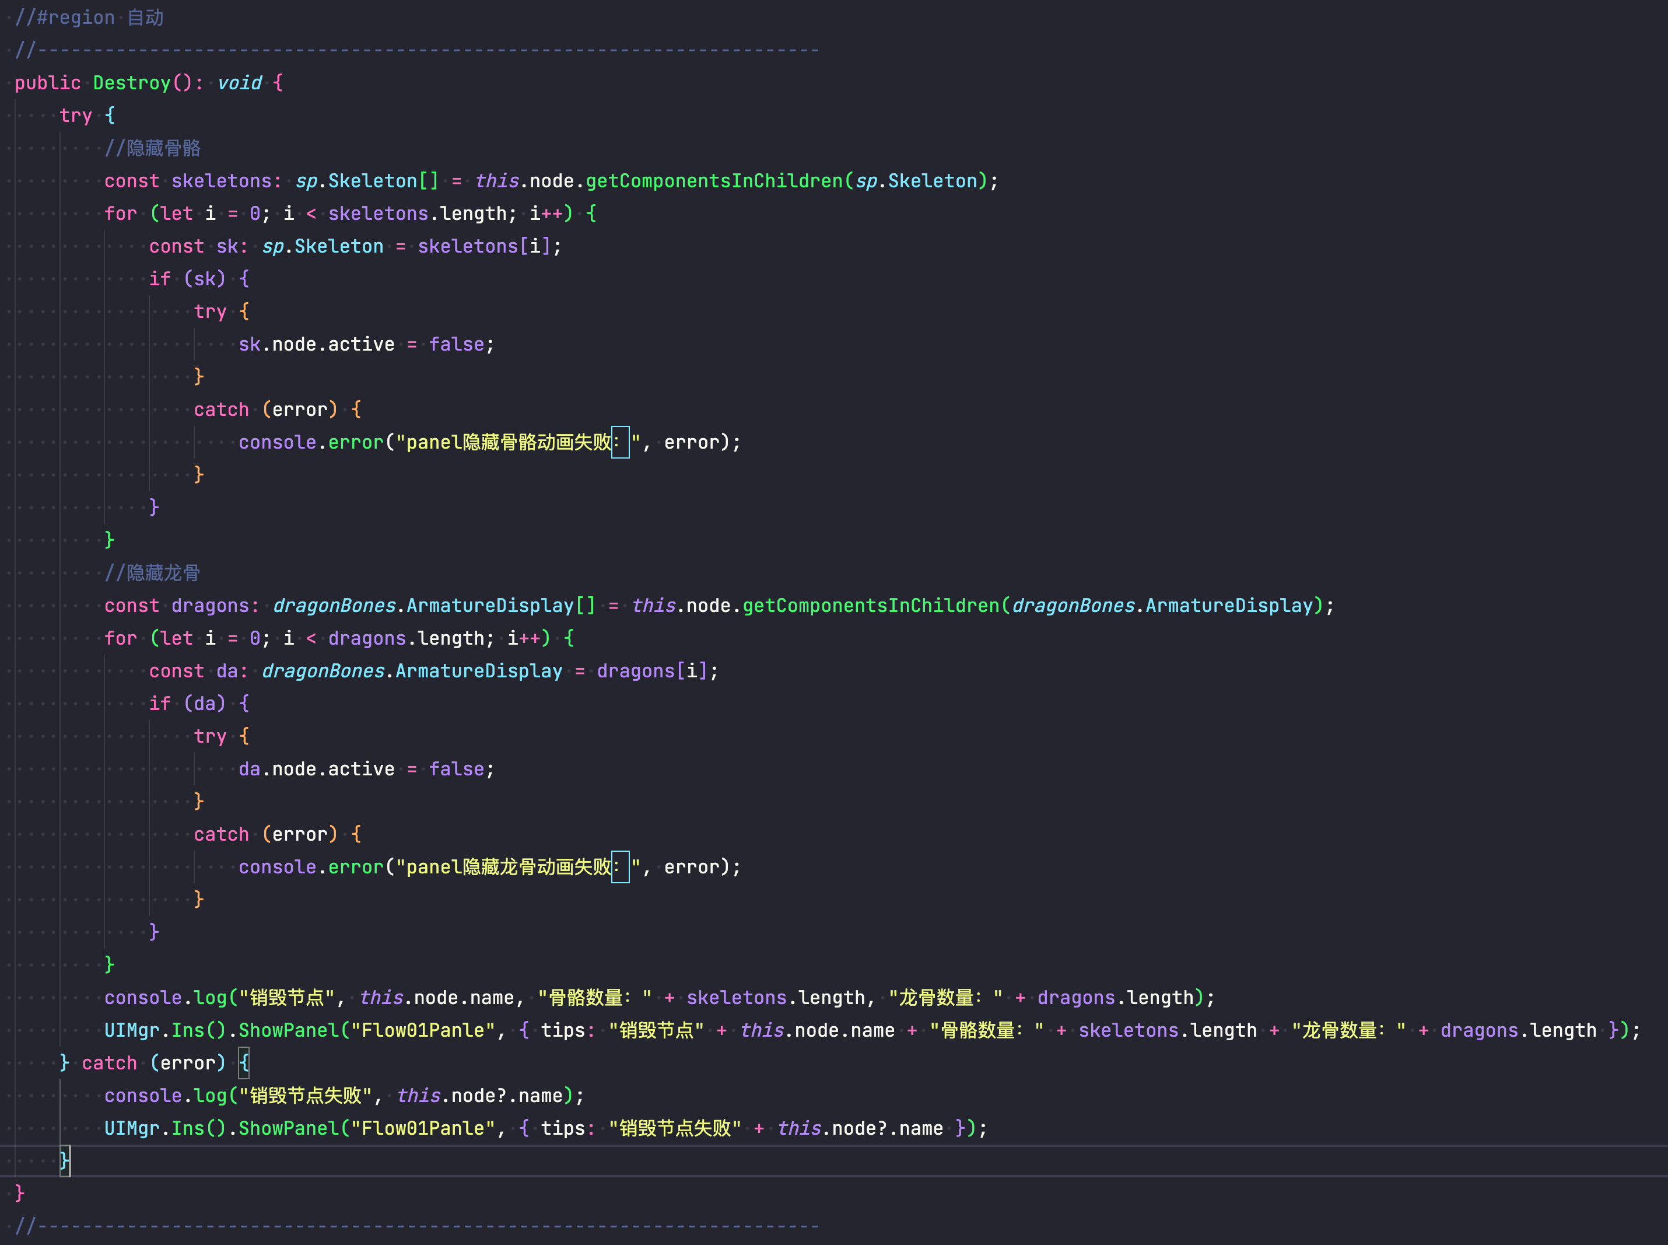
Task: Click the final pink closing brace of Destroy
Action: click(x=20, y=1193)
